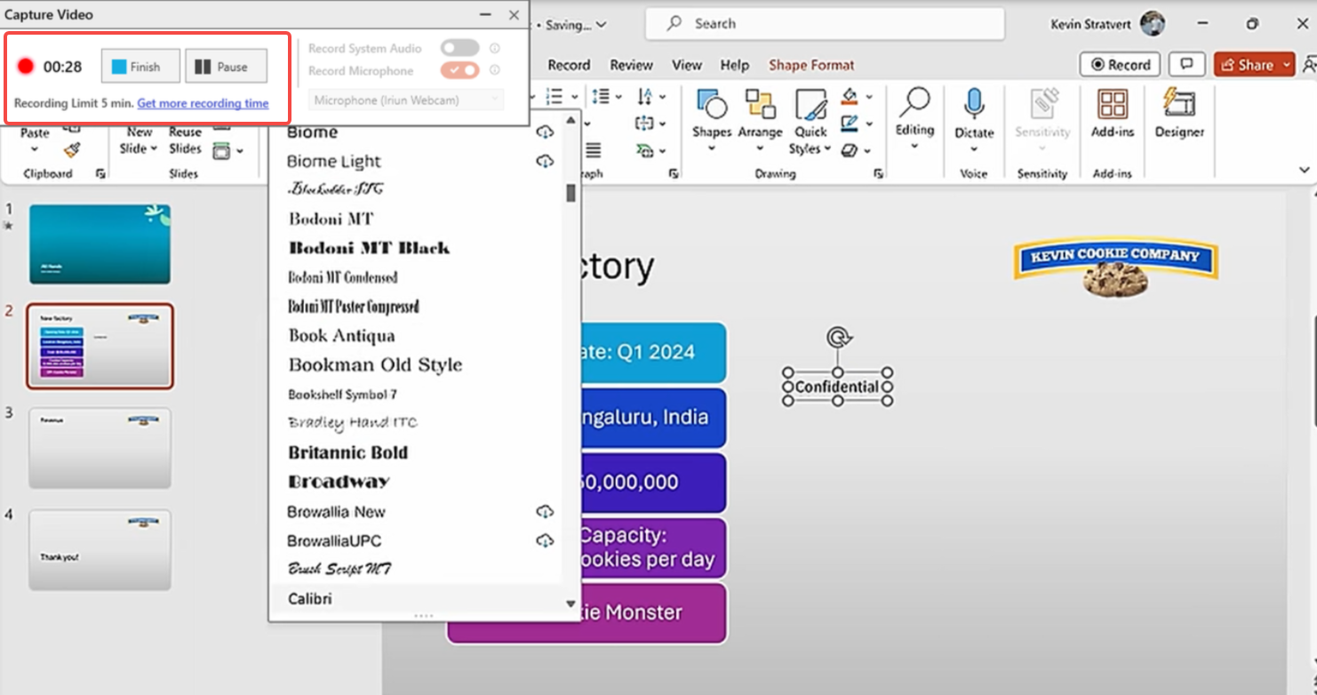Click the font list scroll-down arrow
The height and width of the screenshot is (695, 1317).
(571, 604)
